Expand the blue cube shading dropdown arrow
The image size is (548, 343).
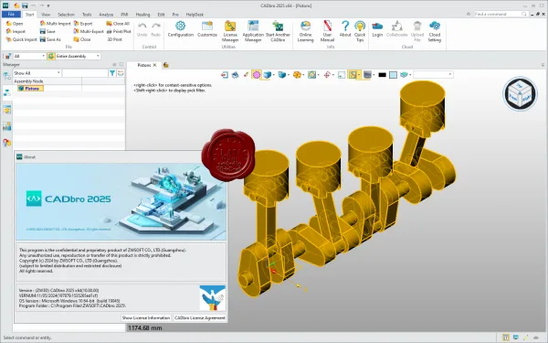point(273,75)
